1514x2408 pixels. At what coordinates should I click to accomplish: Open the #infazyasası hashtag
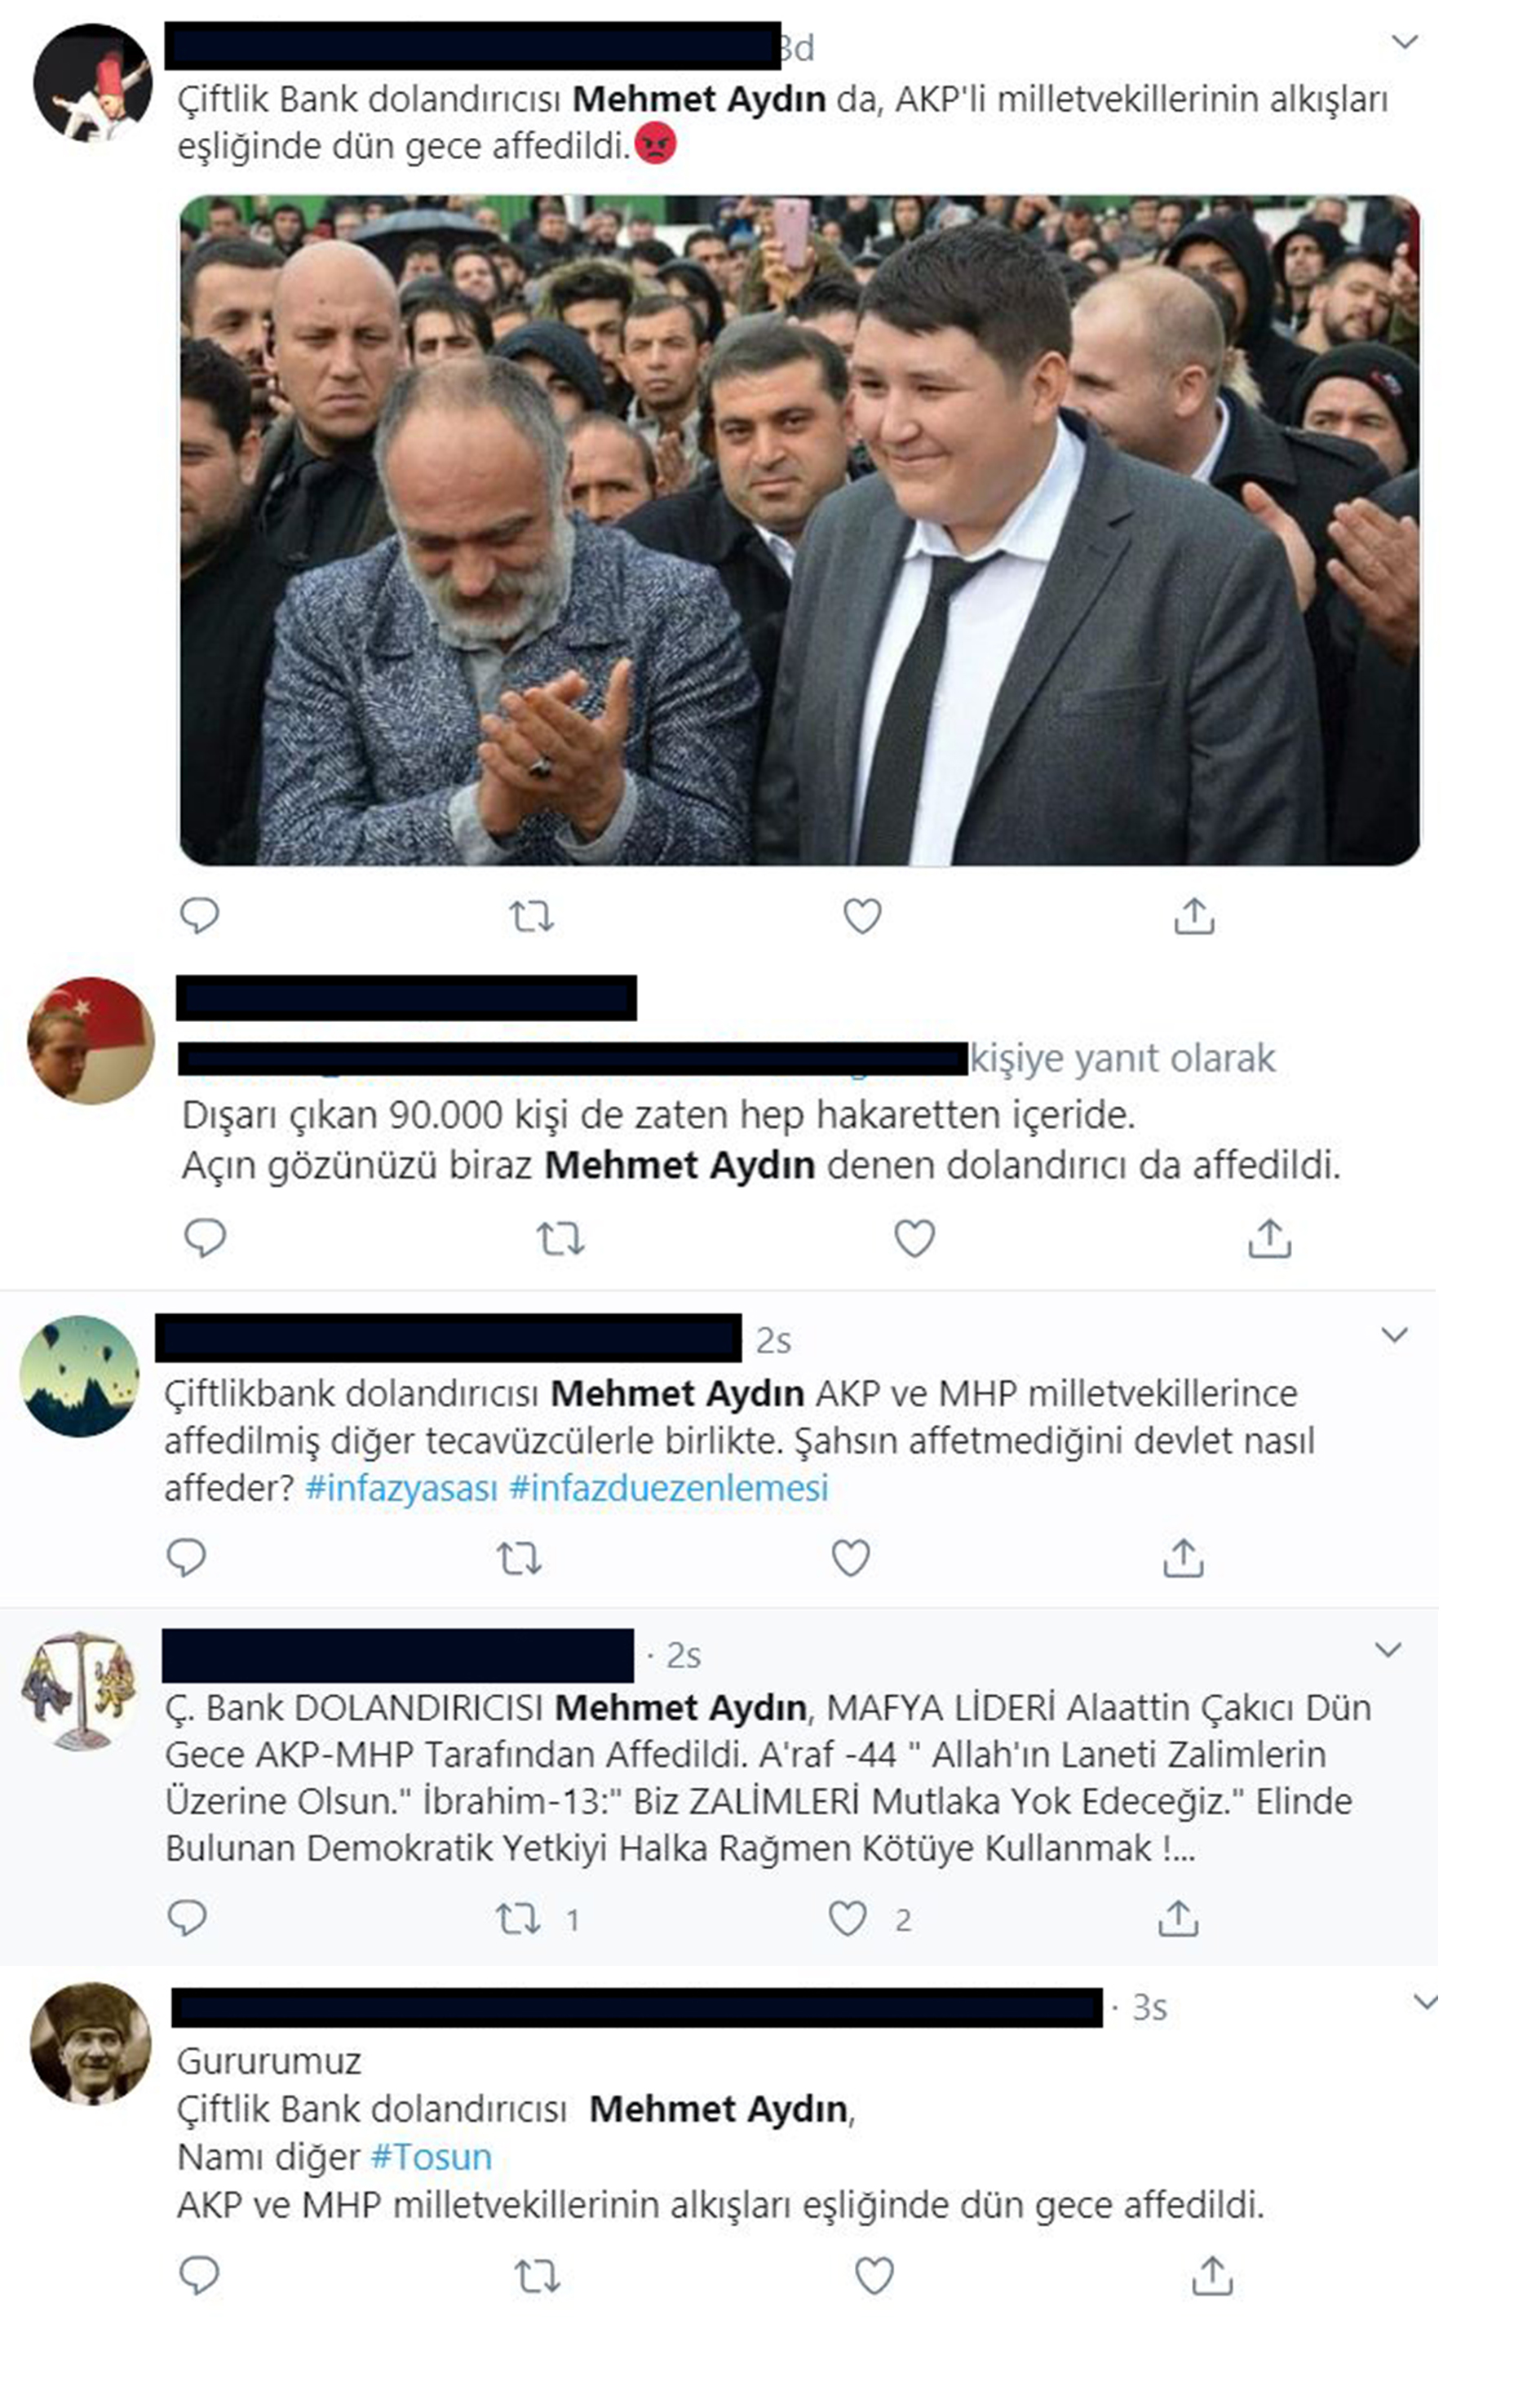click(401, 1488)
